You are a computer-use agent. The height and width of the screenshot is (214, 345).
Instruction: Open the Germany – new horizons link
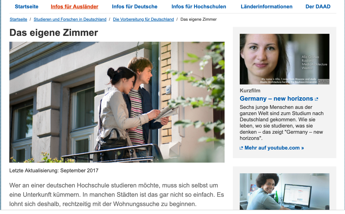point(276,98)
